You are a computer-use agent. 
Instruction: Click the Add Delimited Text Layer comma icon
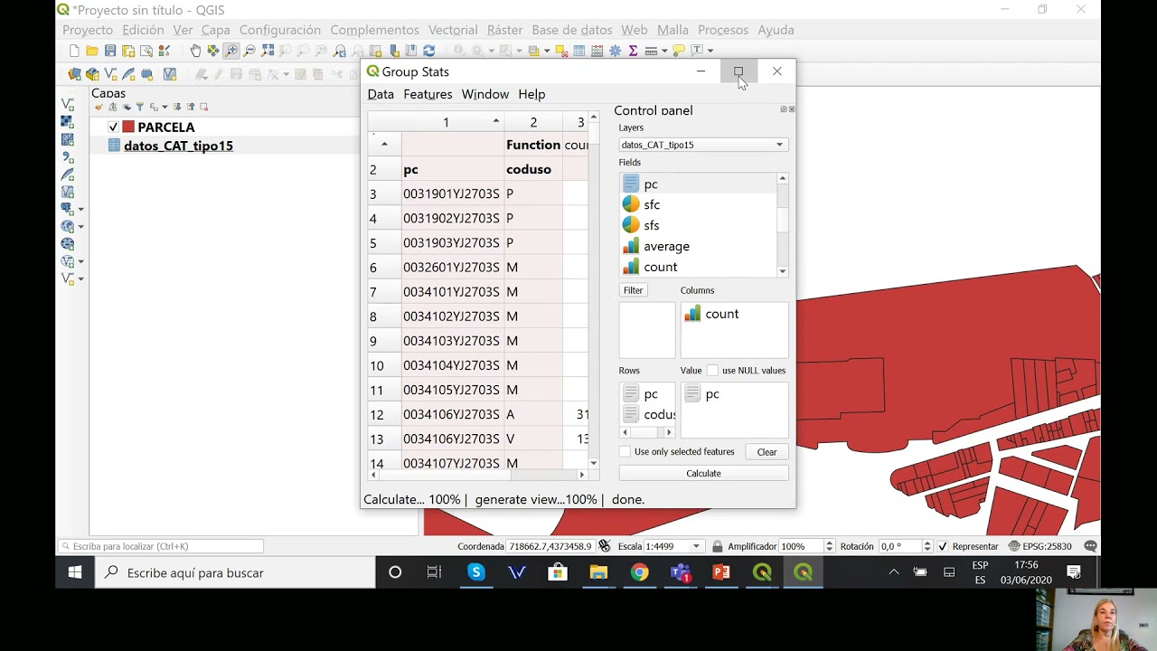click(x=67, y=157)
